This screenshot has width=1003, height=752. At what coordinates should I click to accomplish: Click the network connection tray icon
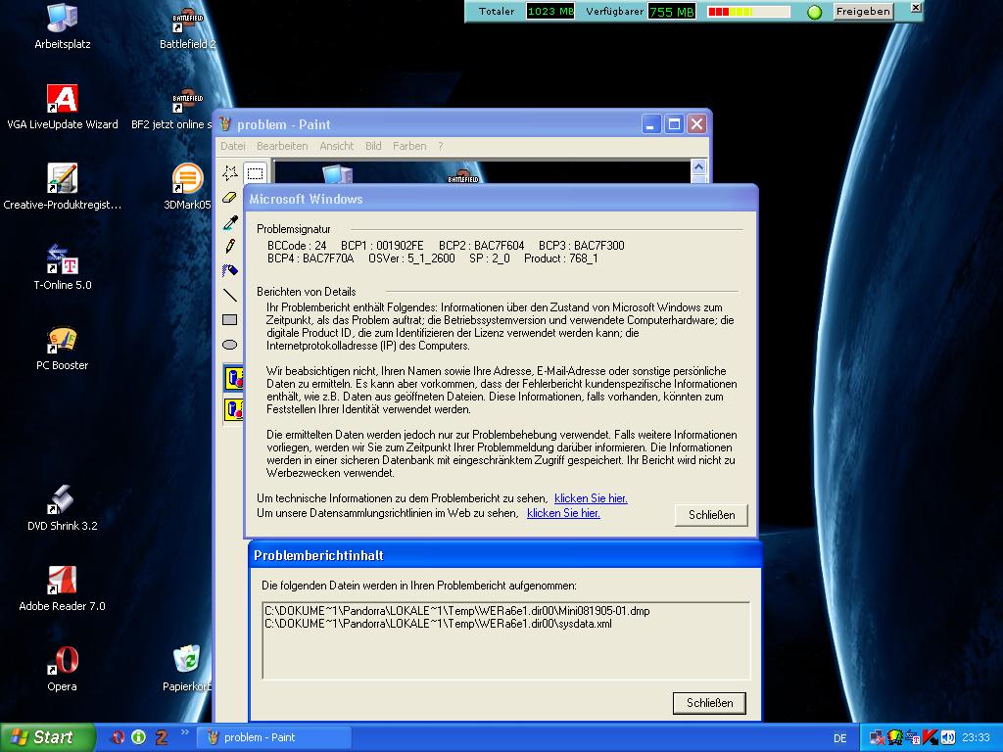tap(877, 738)
